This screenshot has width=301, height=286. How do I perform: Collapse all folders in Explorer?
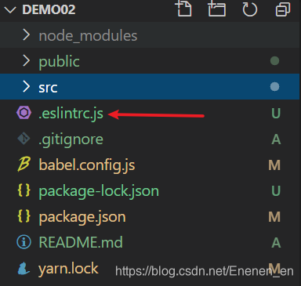283,9
